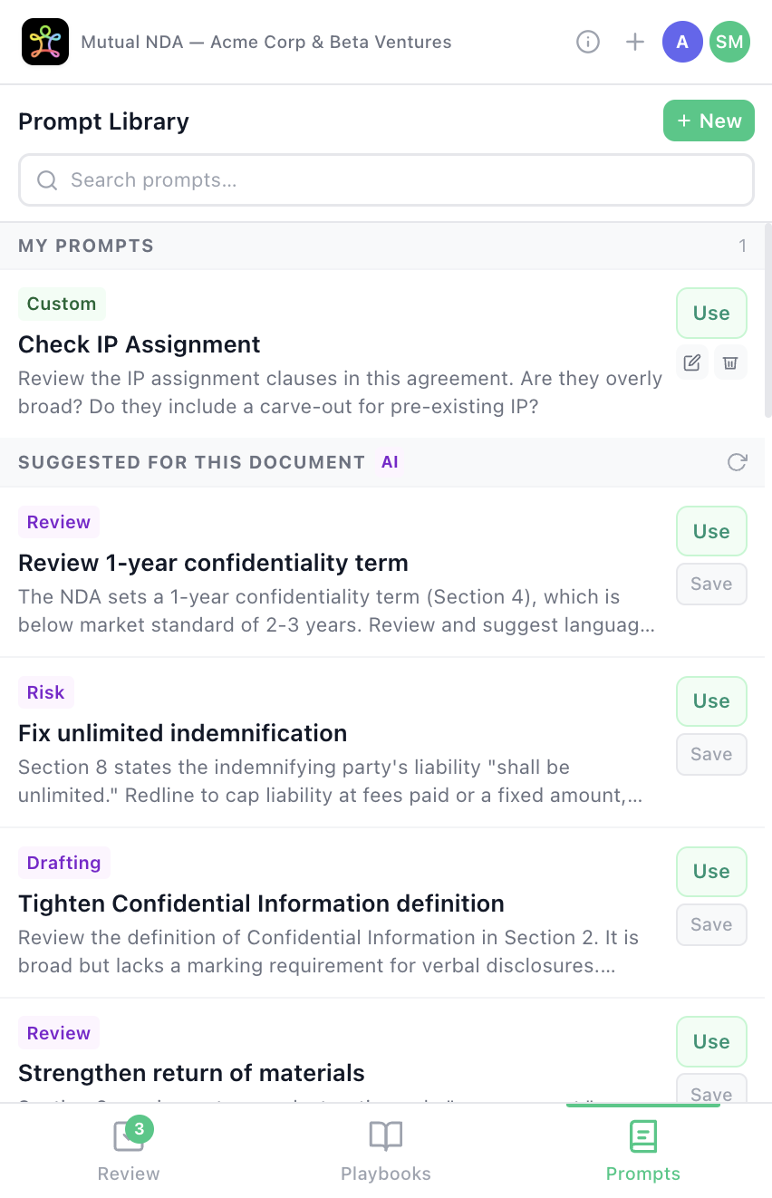Open the green 'SM' user avatar

[x=729, y=42]
